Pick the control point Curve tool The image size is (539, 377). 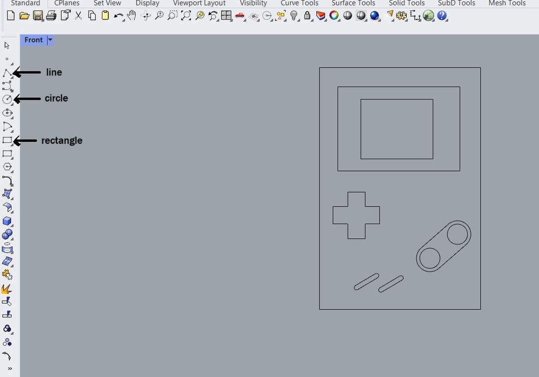[x=7, y=86]
